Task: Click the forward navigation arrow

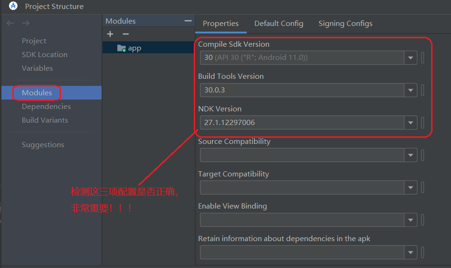Action: coord(26,23)
